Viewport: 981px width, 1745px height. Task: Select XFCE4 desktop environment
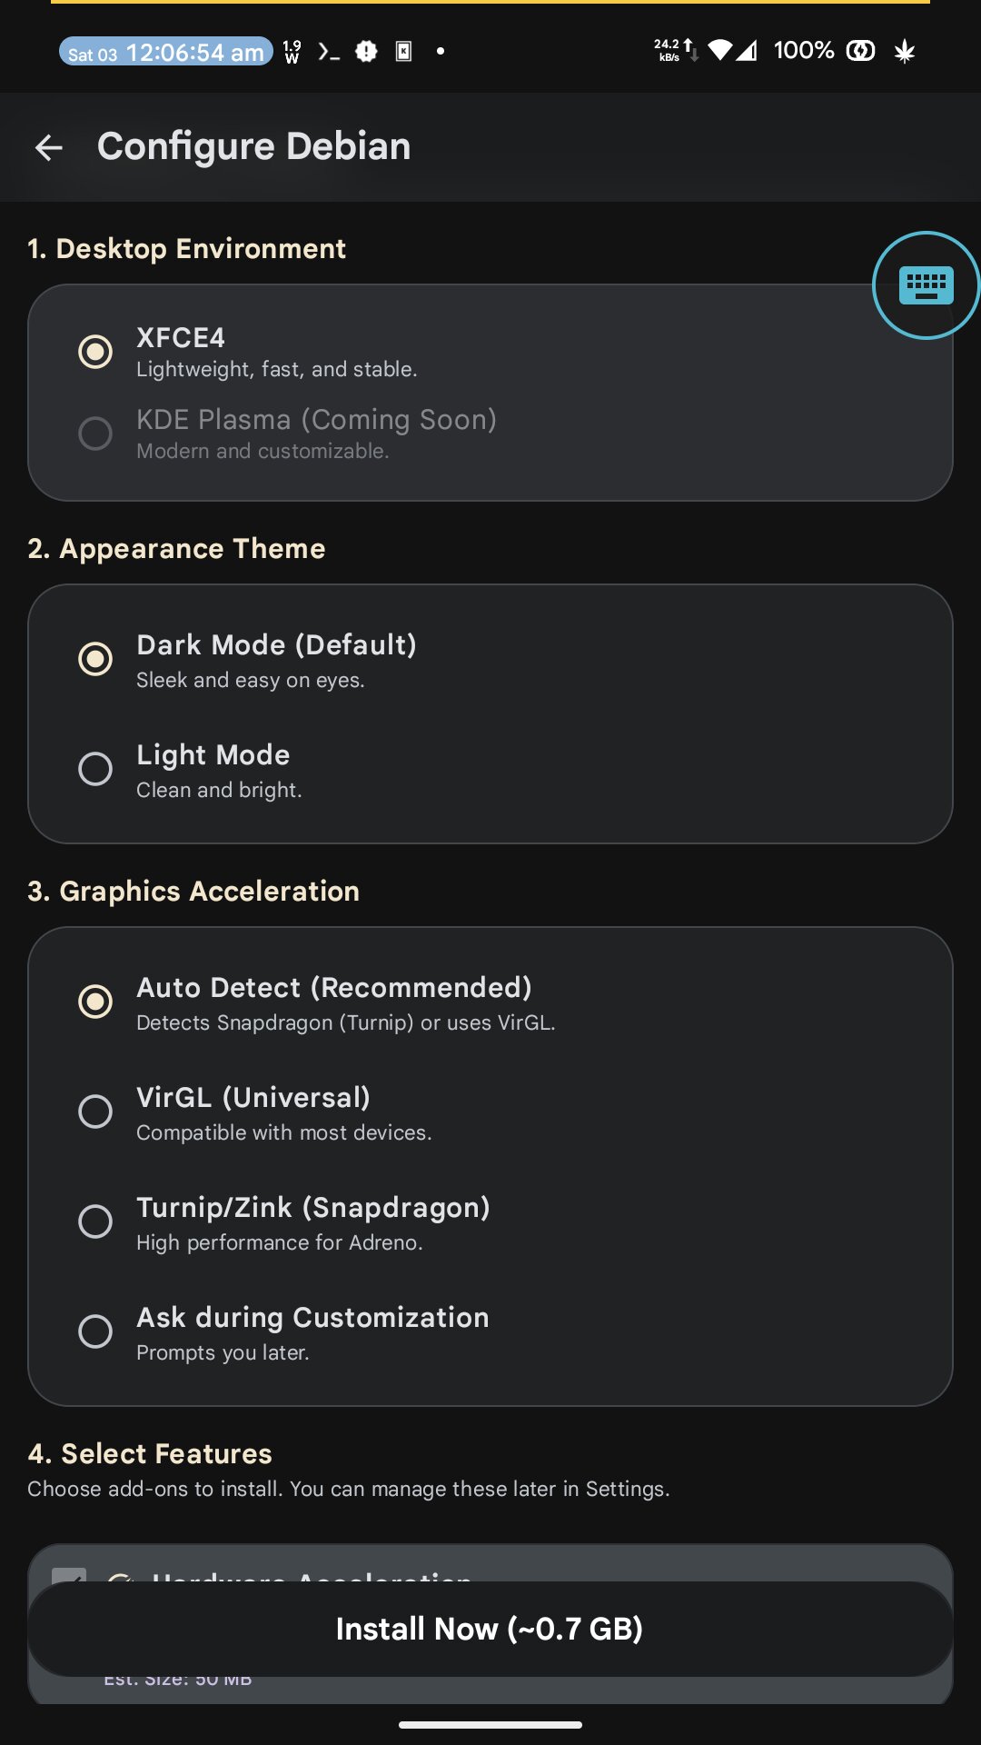tap(490, 352)
